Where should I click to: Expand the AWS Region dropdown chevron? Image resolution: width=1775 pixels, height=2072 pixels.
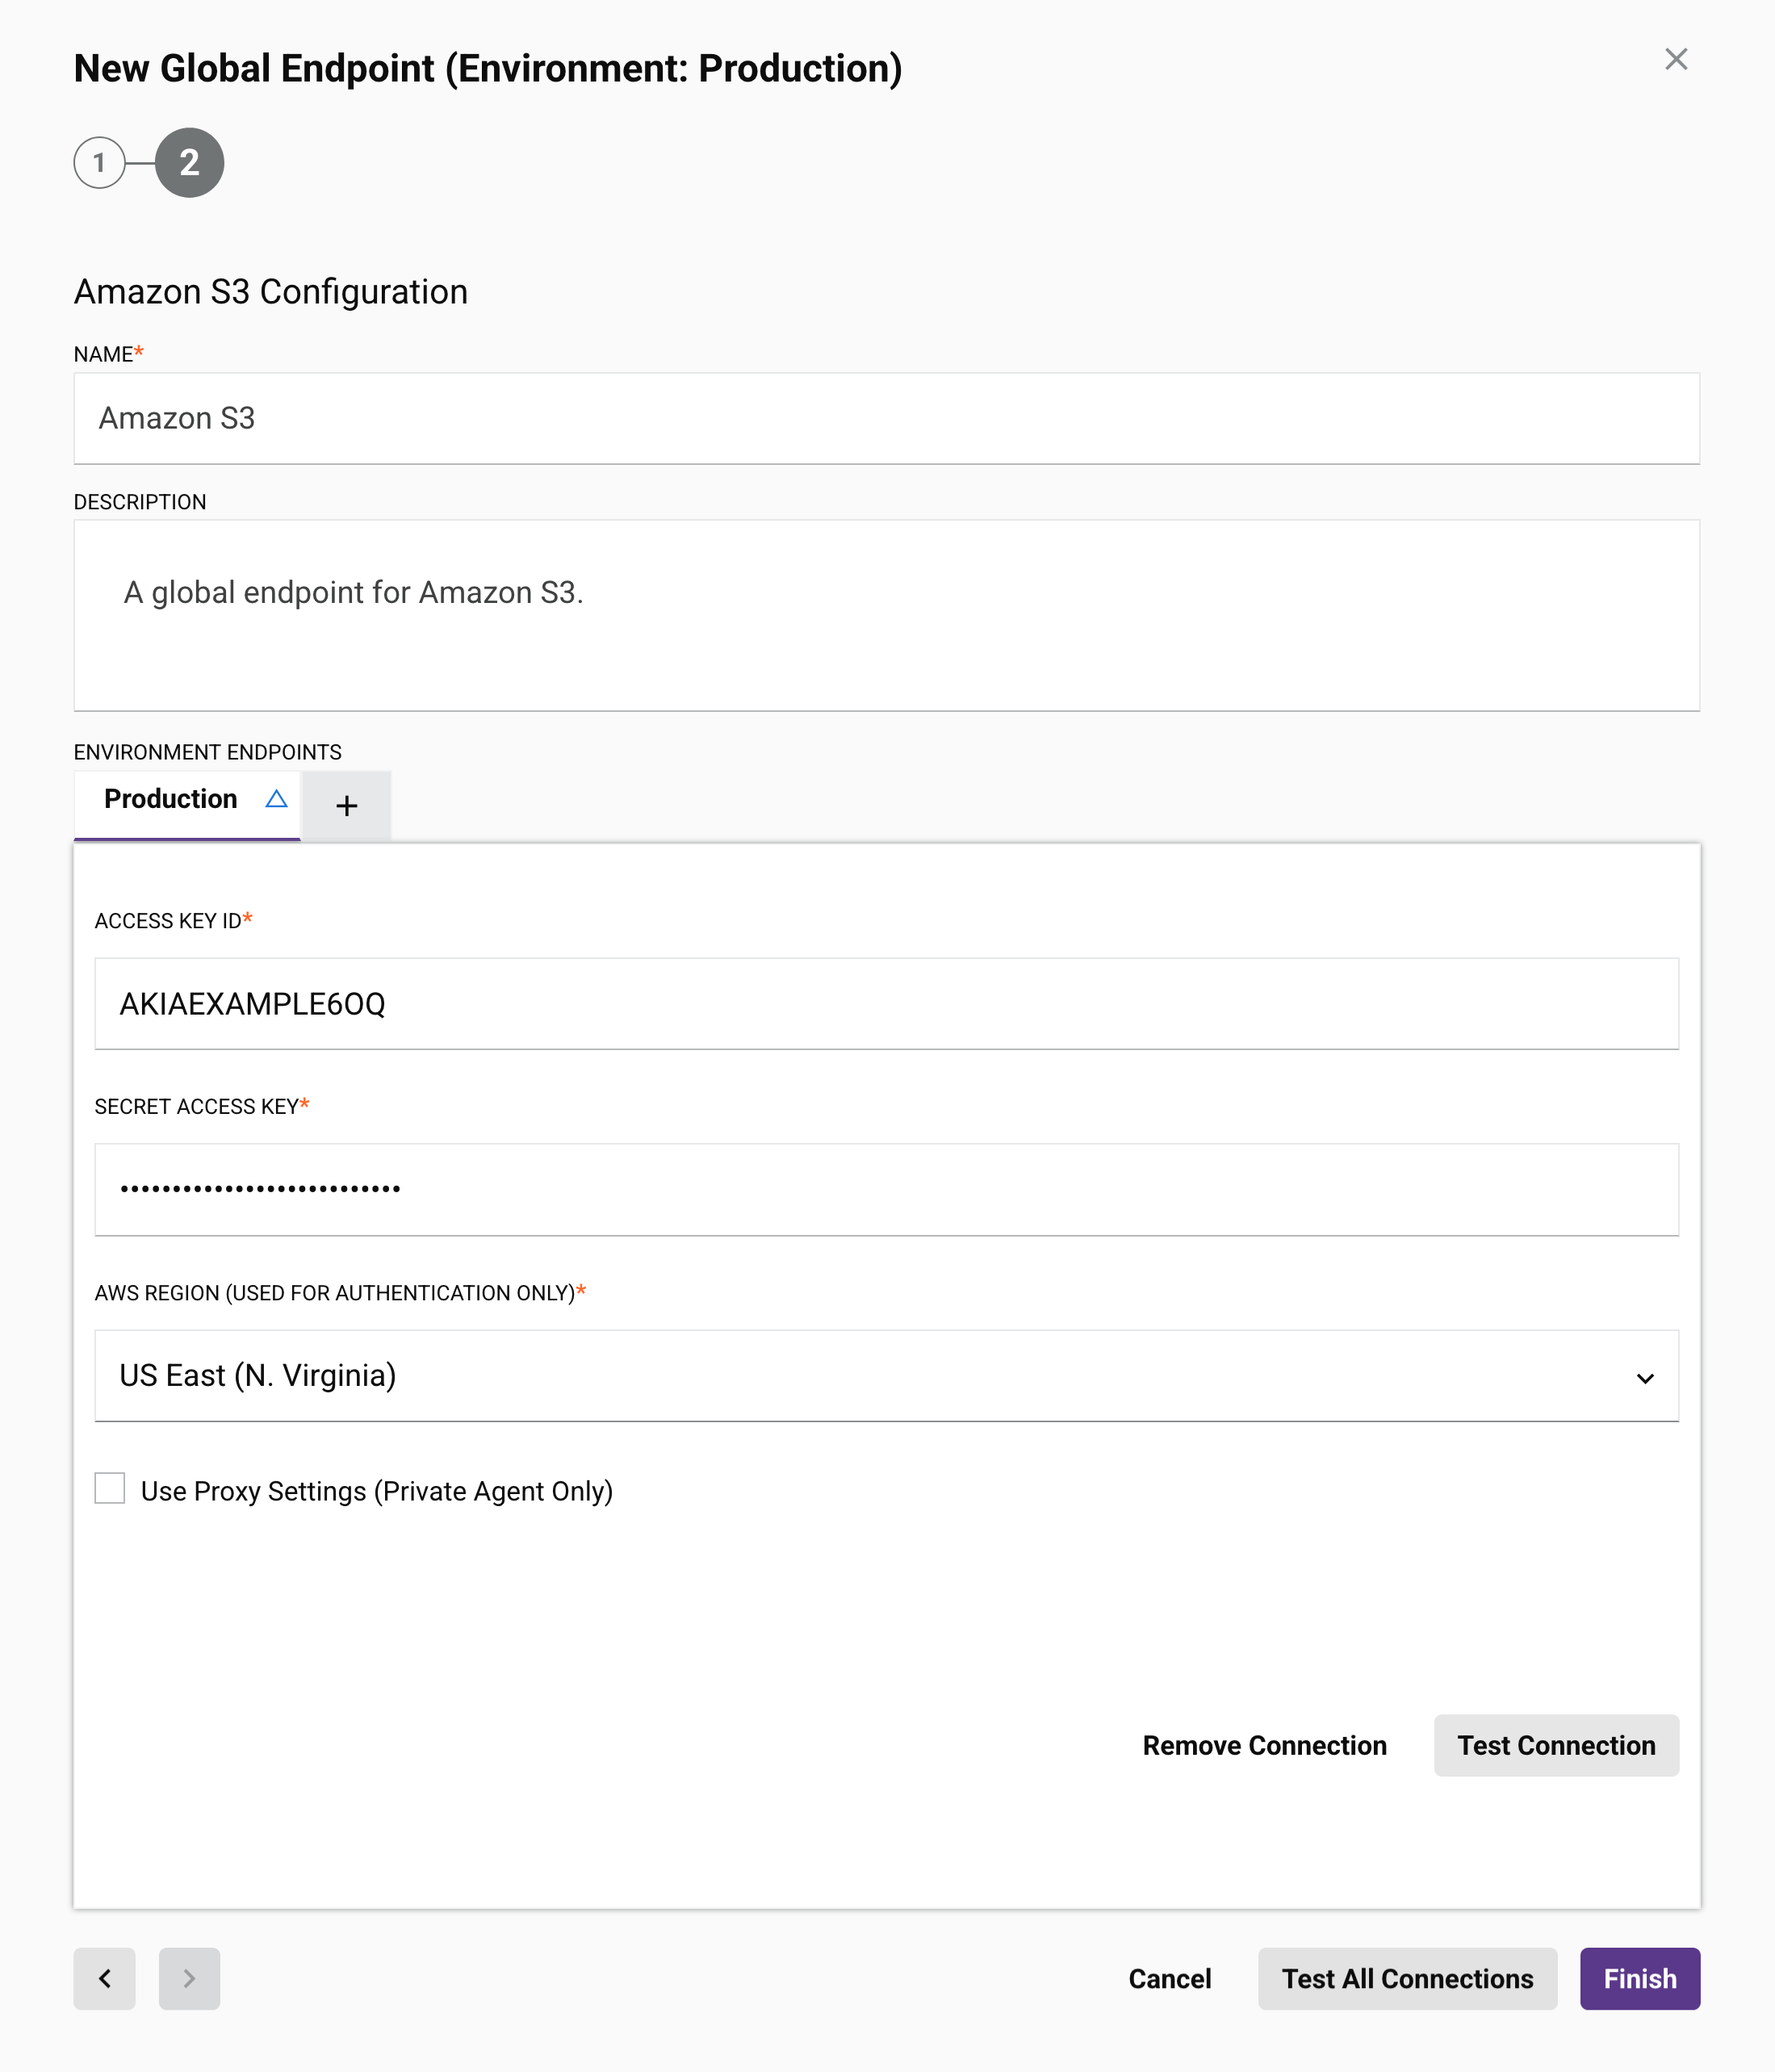pos(1644,1378)
